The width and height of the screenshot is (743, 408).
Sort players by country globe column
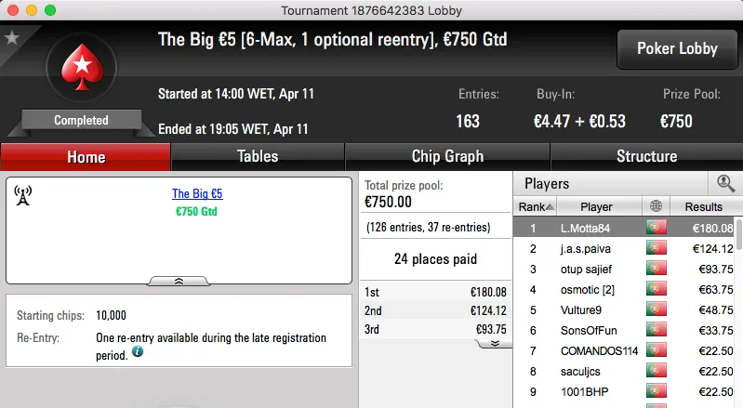pos(657,206)
